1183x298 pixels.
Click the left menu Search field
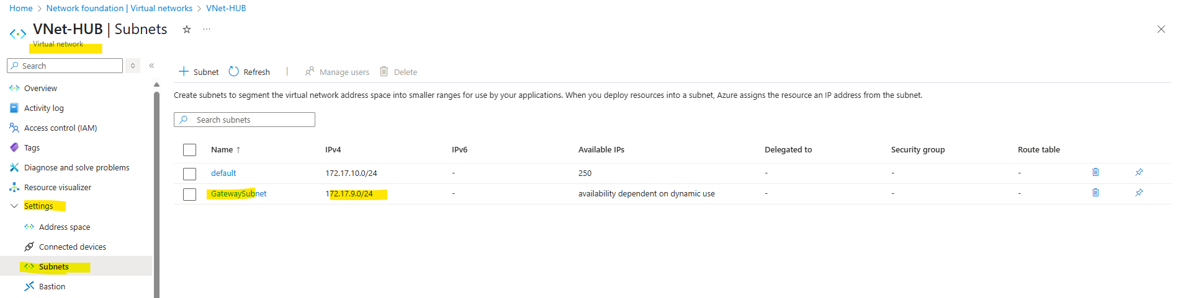click(65, 66)
